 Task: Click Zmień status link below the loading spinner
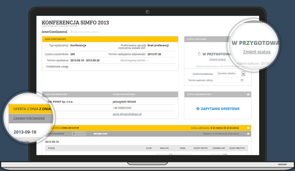[217, 59]
